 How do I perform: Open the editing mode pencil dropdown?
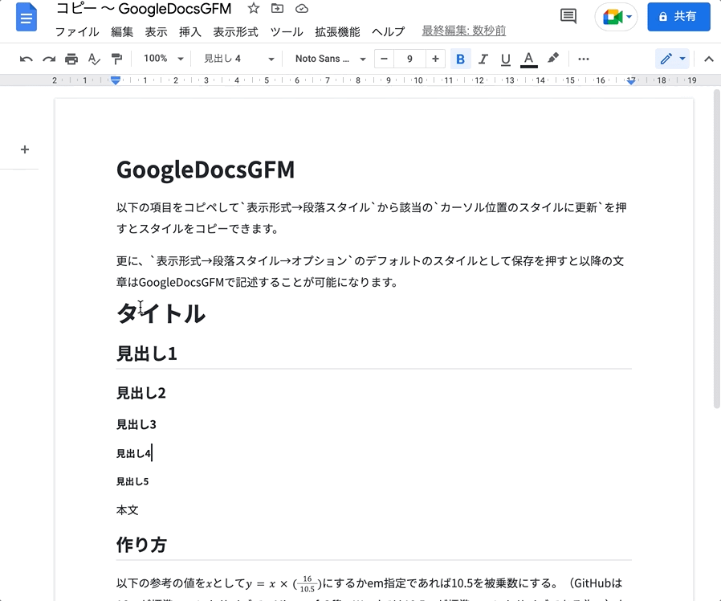point(673,59)
